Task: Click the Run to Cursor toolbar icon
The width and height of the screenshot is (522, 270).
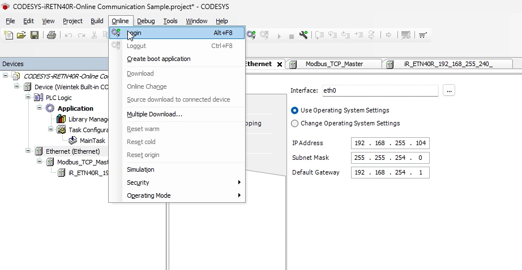Action: pos(358,34)
